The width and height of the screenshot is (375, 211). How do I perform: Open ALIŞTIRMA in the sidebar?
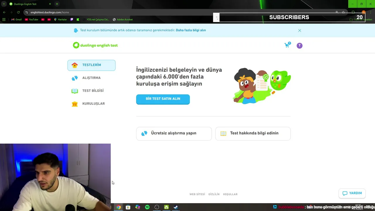91,78
